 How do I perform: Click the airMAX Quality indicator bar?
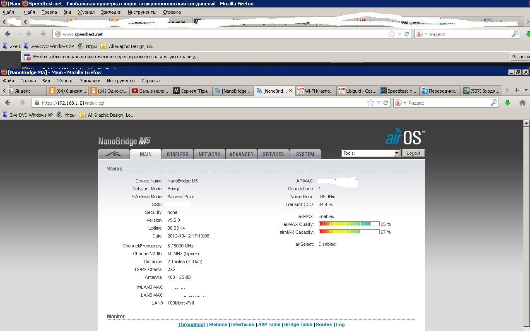[349, 224]
